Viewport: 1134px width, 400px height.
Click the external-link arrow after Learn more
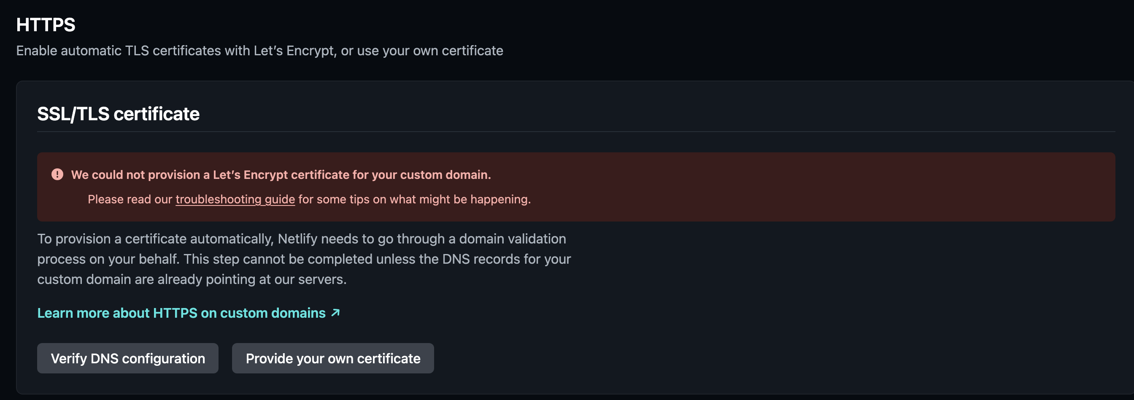click(335, 313)
